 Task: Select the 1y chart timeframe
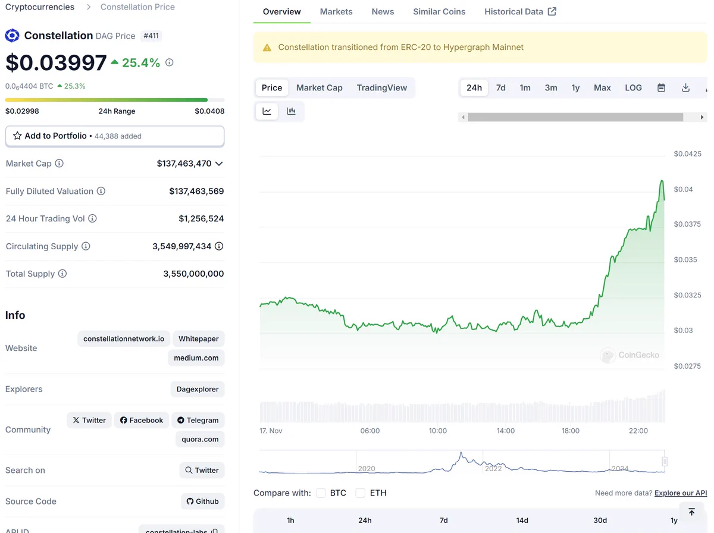point(575,87)
